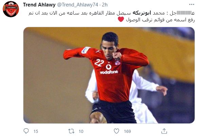Open the tweet via its 2h timestamp

[x=105, y=5]
